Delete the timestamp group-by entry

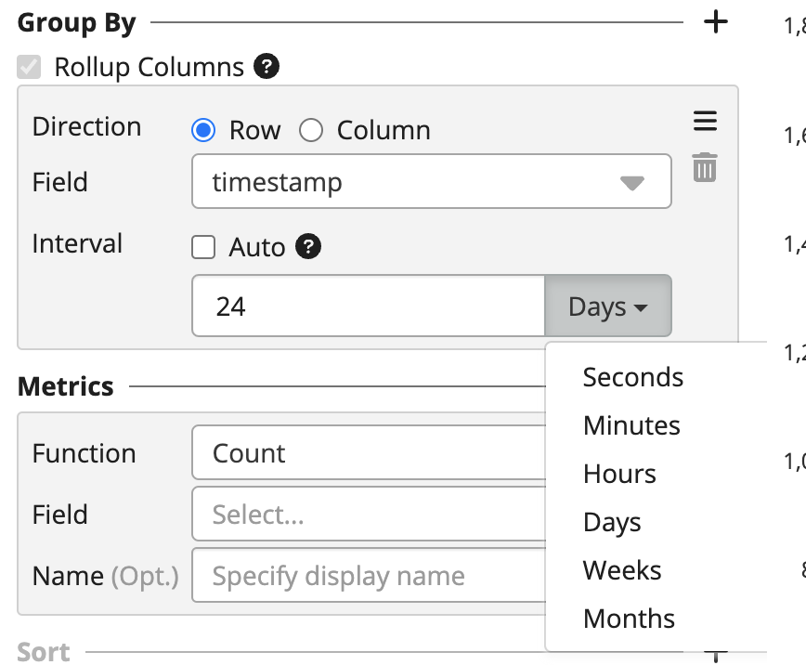(x=705, y=167)
